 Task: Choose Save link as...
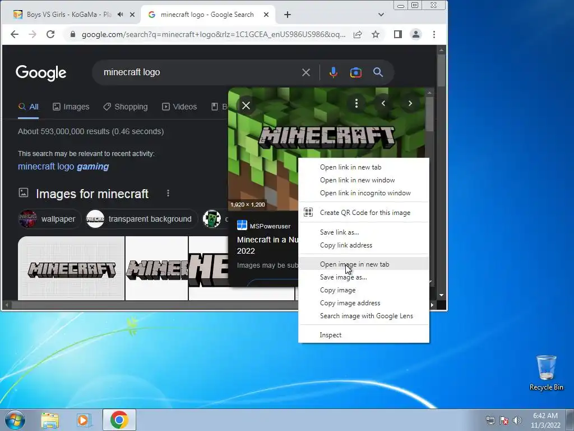pos(363,232)
